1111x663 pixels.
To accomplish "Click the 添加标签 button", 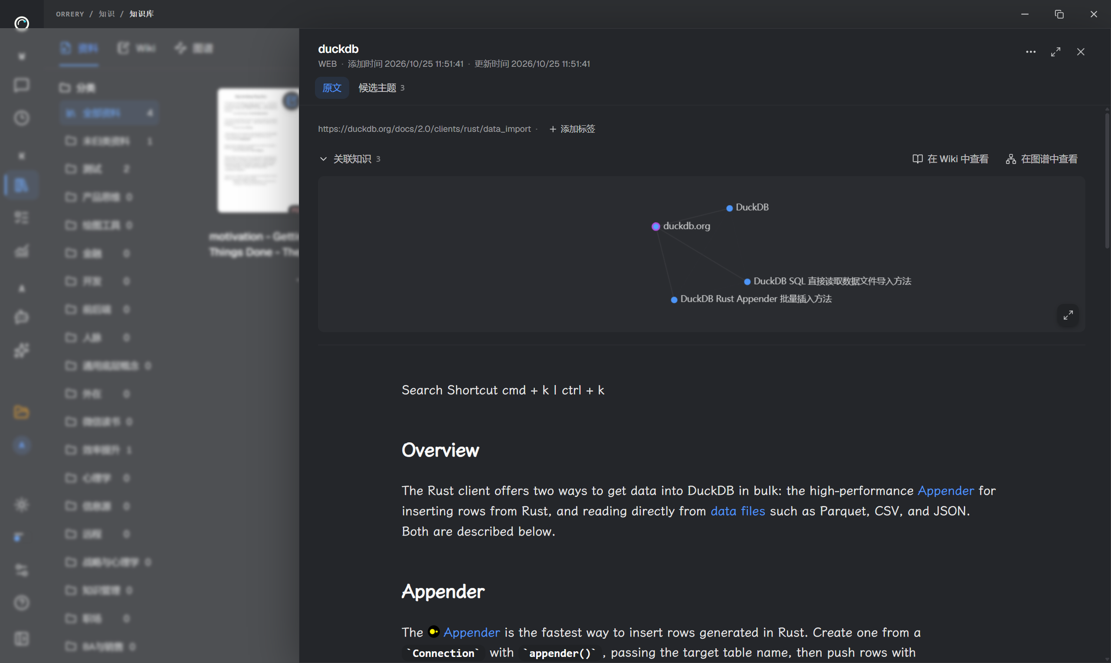I will 573,129.
